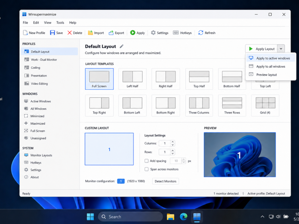Select the Grid (4) layout template

pos(265,106)
